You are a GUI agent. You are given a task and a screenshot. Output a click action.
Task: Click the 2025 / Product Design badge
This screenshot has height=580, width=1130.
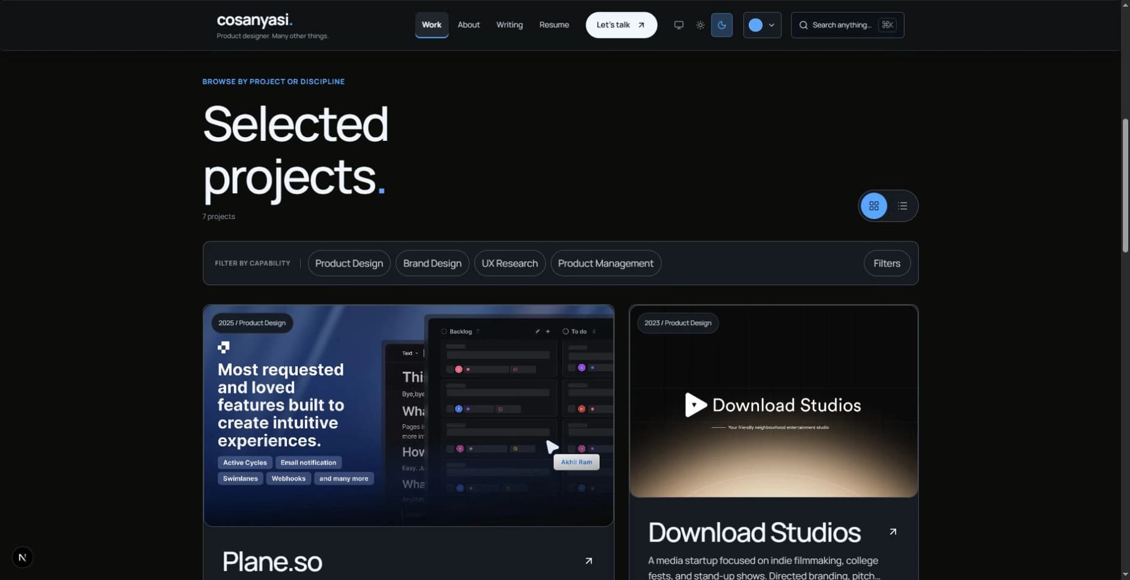click(252, 323)
